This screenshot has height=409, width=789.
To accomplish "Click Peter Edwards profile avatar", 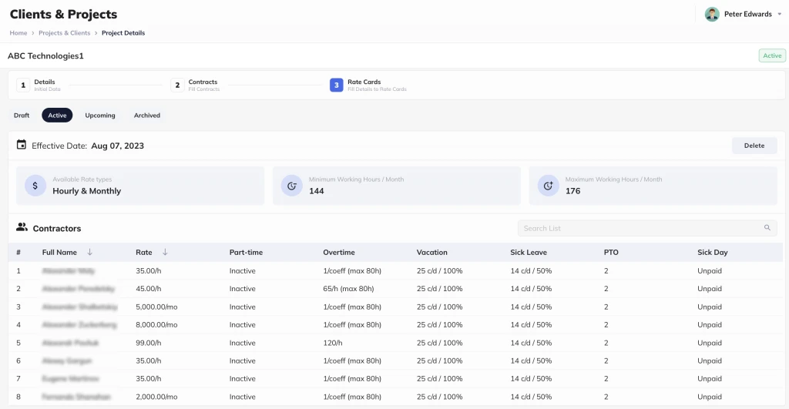I will pyautogui.click(x=711, y=14).
